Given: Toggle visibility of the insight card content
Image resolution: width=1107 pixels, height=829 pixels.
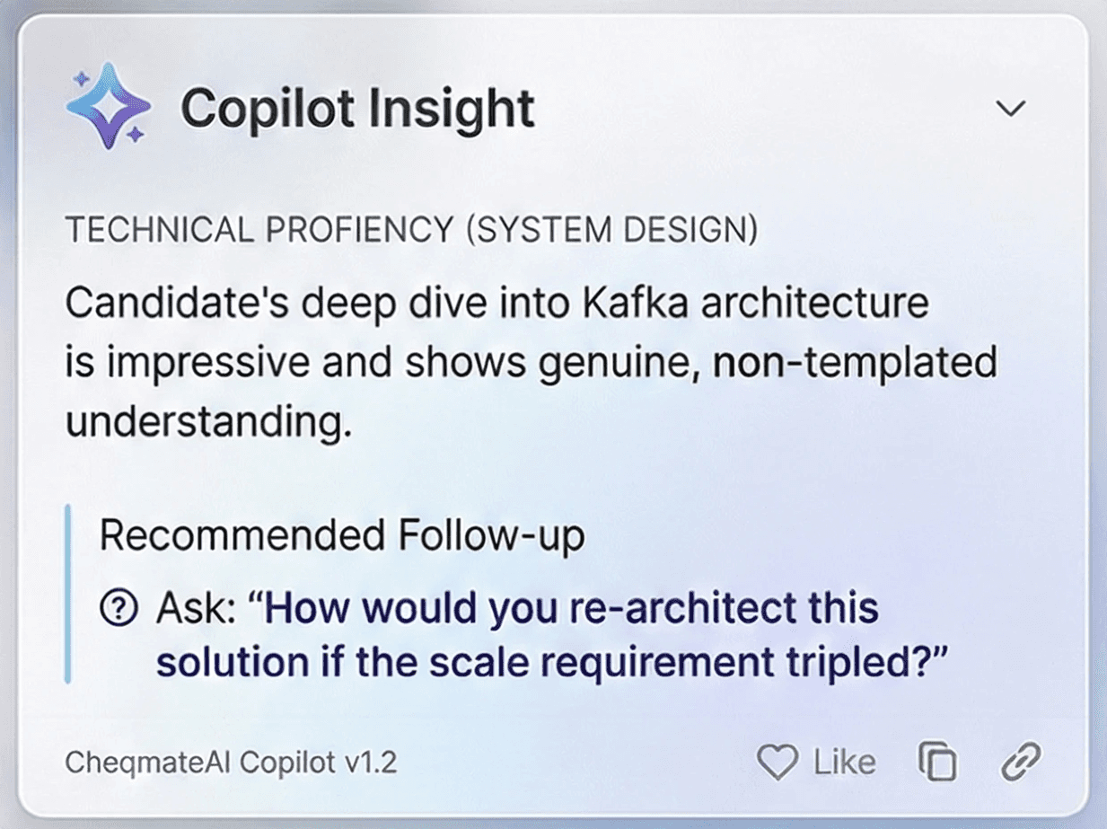Looking at the screenshot, I should (x=1011, y=108).
